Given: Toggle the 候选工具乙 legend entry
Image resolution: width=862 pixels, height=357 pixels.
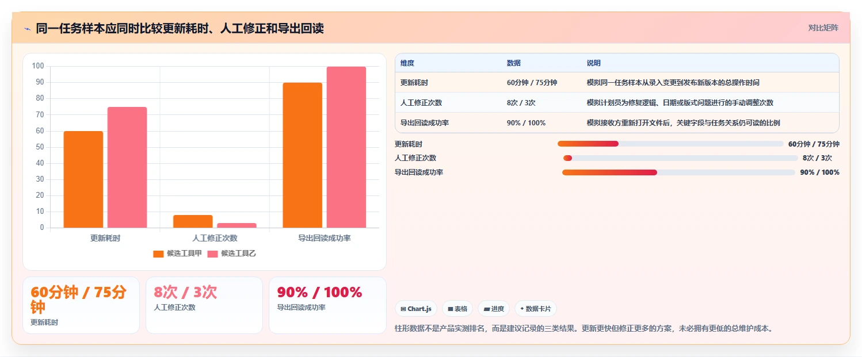Looking at the screenshot, I should (231, 254).
